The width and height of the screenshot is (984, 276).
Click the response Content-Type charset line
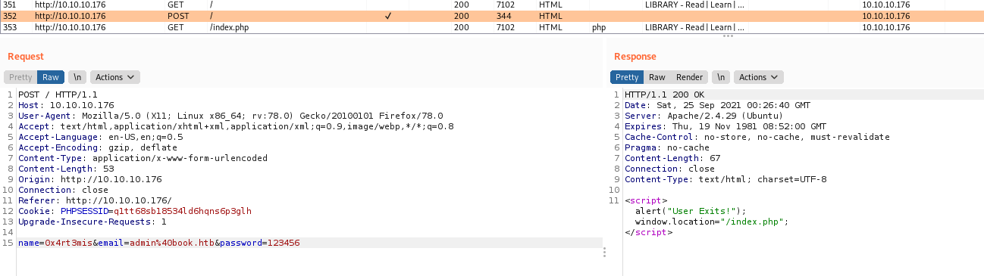click(x=725, y=179)
